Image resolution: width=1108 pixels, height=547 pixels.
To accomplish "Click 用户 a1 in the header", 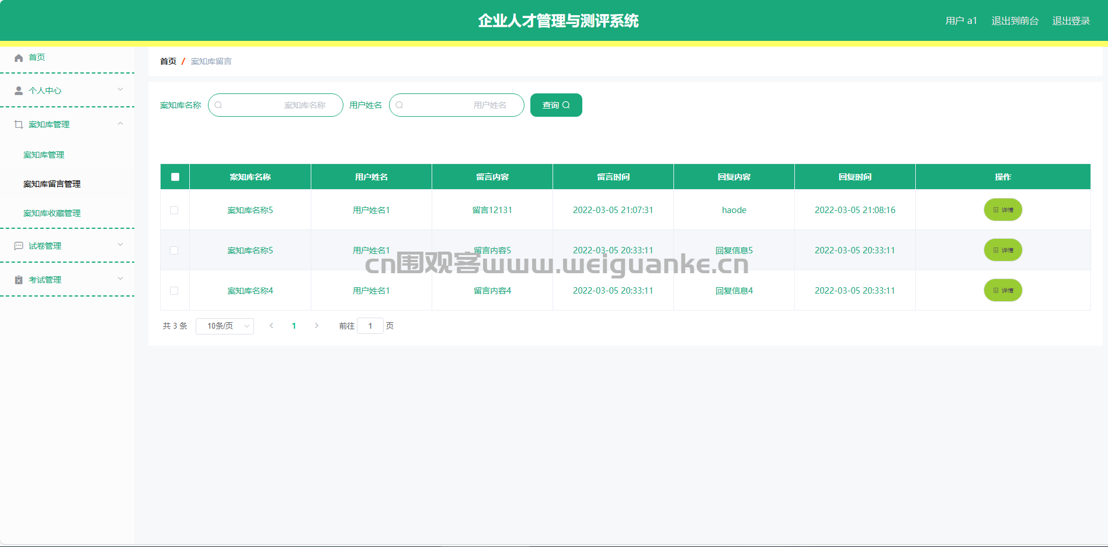I will (961, 21).
